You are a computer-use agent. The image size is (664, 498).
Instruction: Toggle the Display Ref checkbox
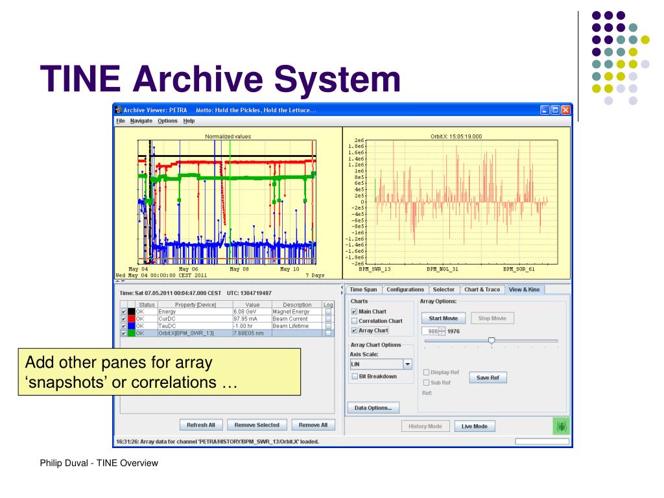click(427, 372)
